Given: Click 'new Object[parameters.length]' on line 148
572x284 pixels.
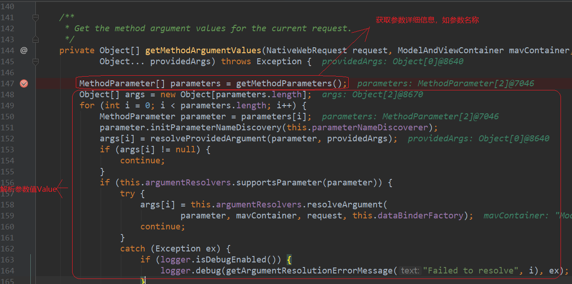Looking at the screenshot, I should (233, 95).
